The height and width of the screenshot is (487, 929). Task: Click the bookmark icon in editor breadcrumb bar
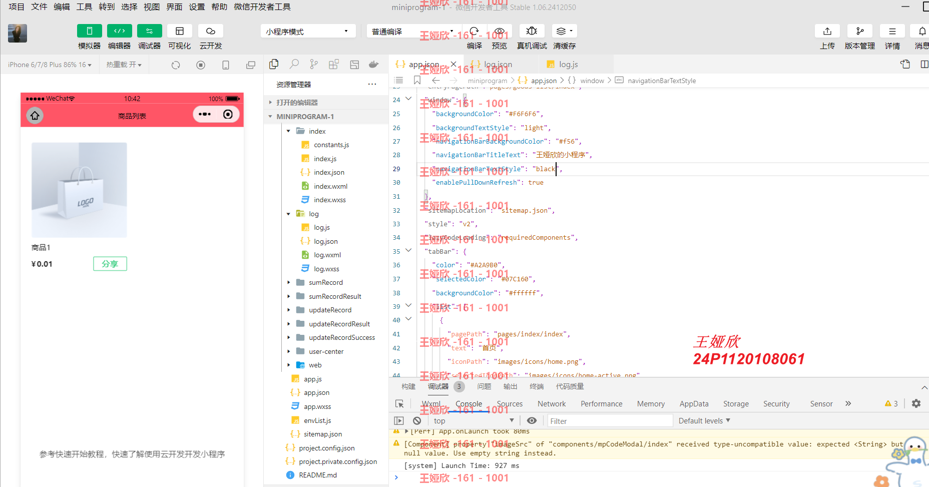[417, 80]
